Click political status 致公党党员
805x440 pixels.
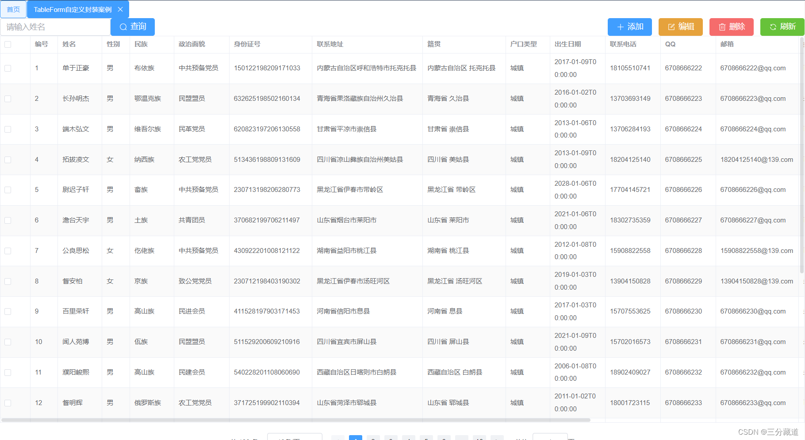195,281
